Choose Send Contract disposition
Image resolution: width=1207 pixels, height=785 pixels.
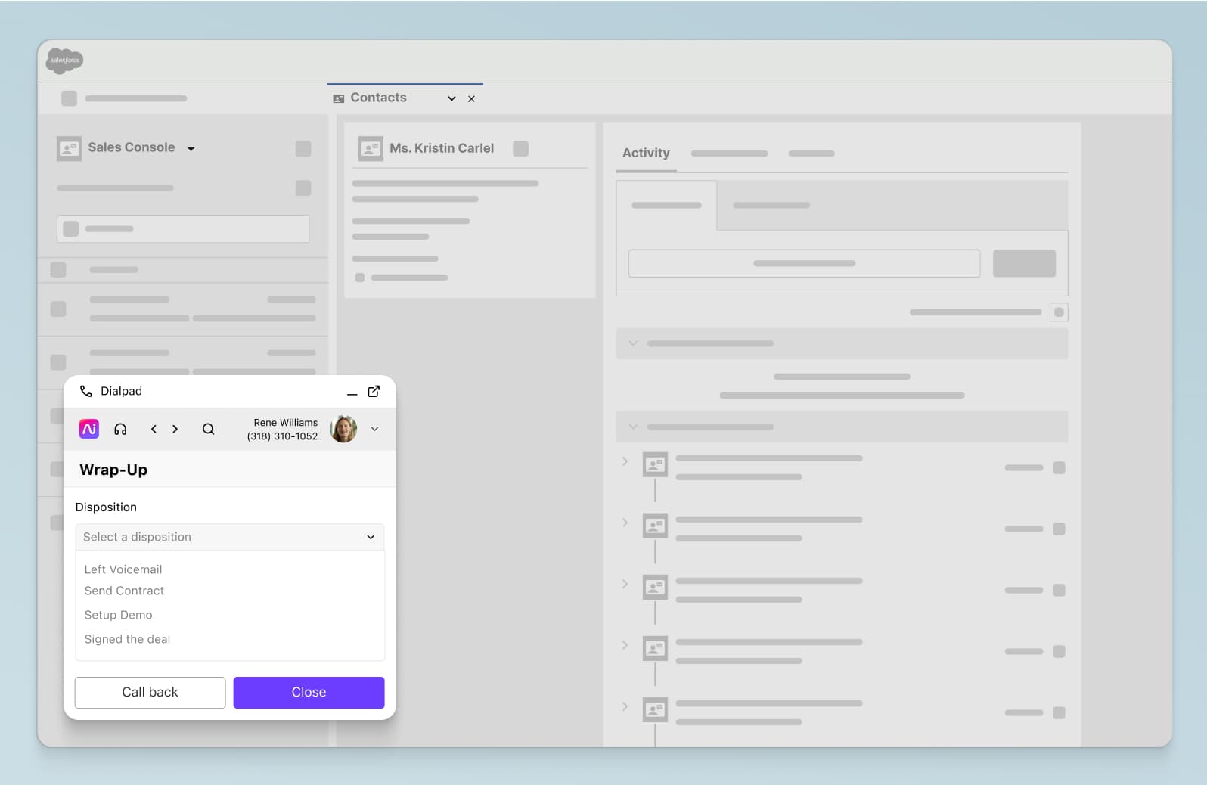click(x=124, y=591)
